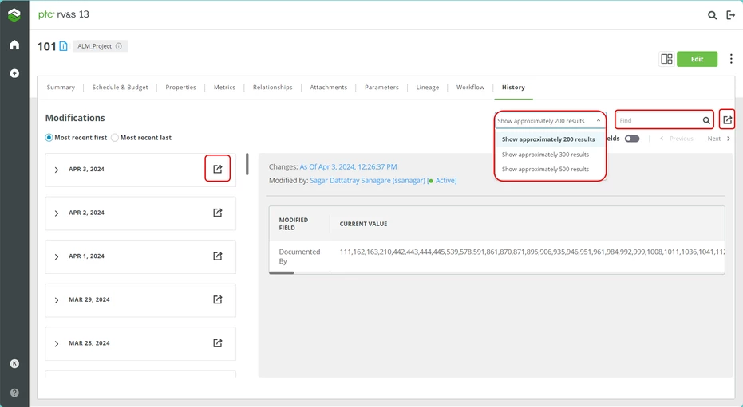Open the Parameters tab
The width and height of the screenshot is (743, 407).
pos(381,88)
